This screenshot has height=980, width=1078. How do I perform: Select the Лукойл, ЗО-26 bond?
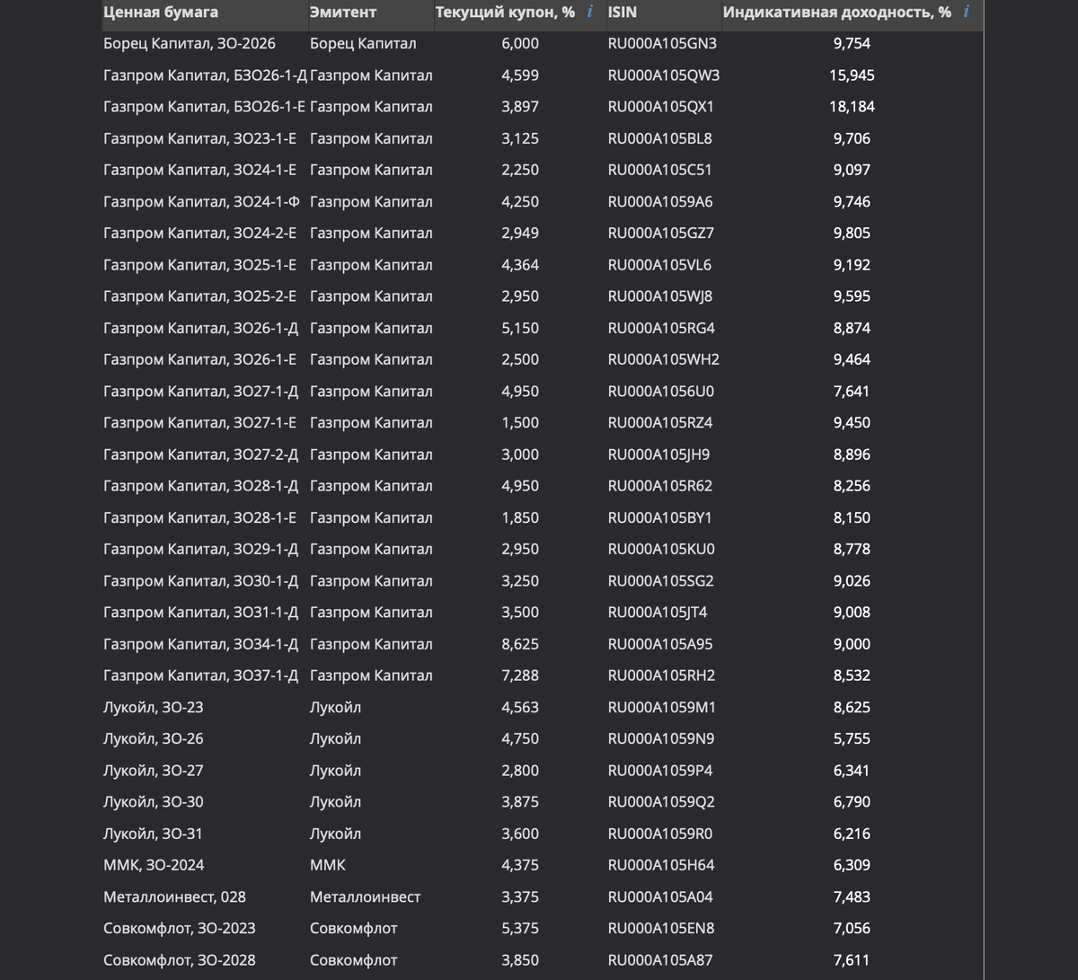click(x=154, y=739)
